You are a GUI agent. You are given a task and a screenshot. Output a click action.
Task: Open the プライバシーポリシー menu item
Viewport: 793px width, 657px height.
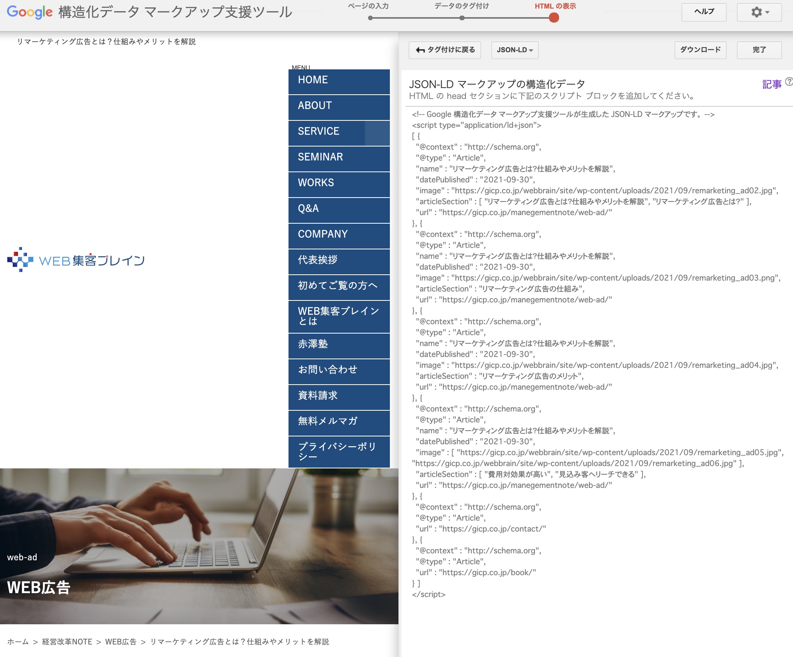click(339, 452)
